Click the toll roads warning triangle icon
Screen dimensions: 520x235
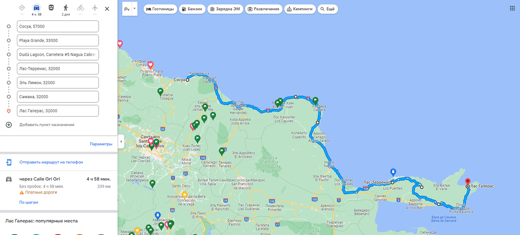pyautogui.click(x=21, y=192)
